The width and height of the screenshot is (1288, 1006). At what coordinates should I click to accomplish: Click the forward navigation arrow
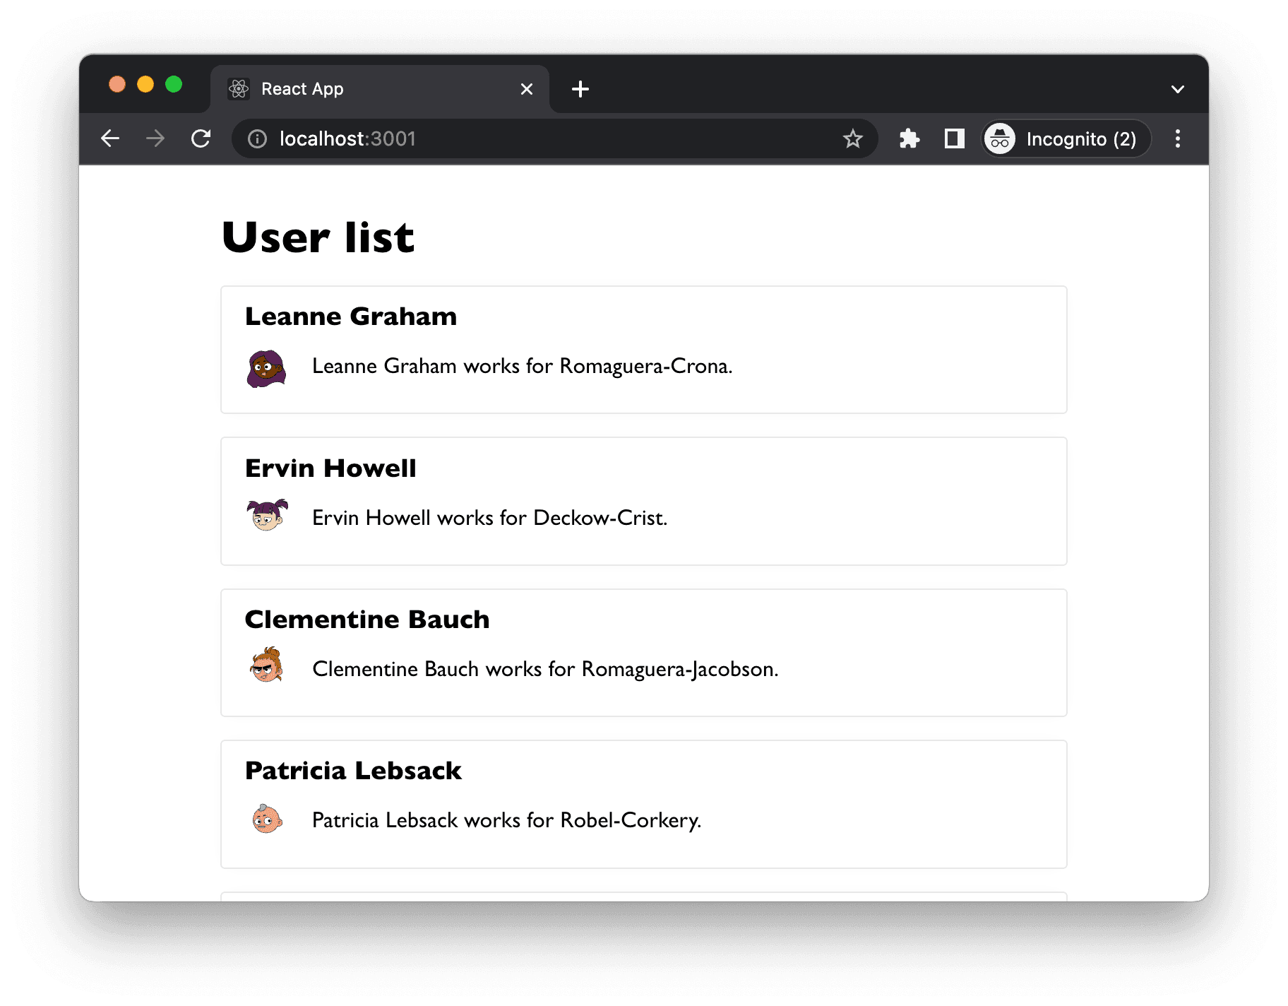coord(155,138)
